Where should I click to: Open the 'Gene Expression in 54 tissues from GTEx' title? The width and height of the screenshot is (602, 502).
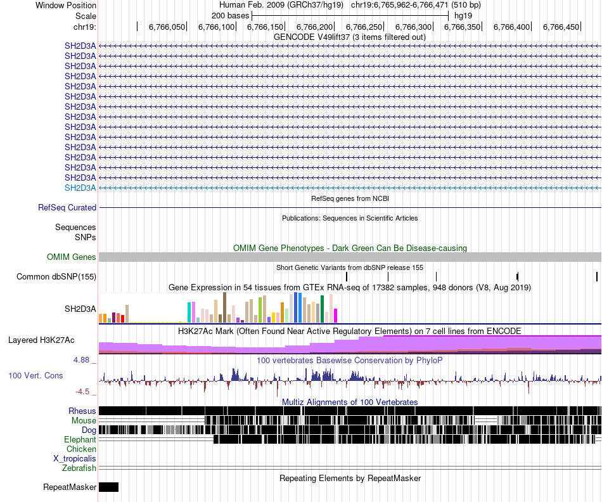[350, 287]
